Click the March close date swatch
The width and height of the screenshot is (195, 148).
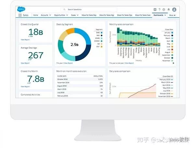pos(172,38)
